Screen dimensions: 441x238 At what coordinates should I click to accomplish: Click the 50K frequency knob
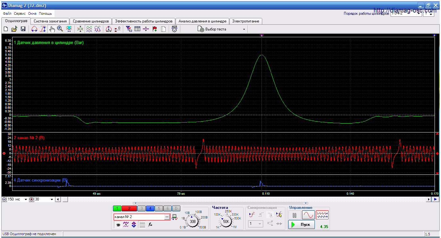[226, 221]
